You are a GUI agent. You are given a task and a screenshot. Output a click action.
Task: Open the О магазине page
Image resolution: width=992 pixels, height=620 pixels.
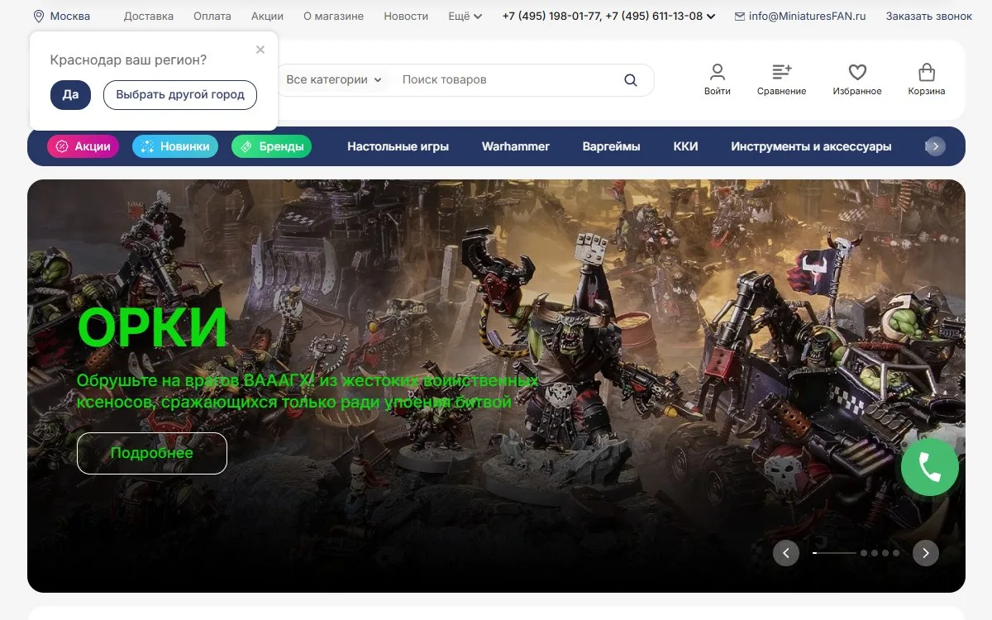[x=334, y=16]
